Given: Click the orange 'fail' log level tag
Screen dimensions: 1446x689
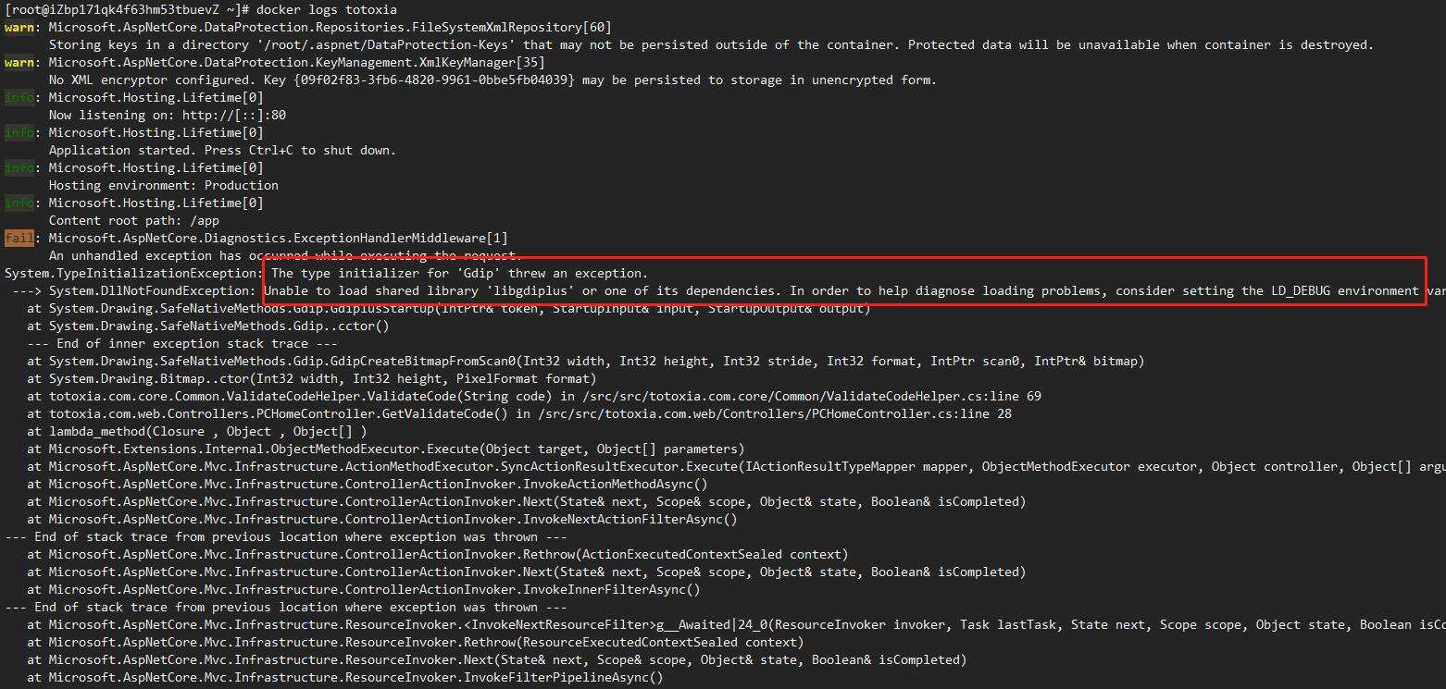Looking at the screenshot, I should pos(19,238).
